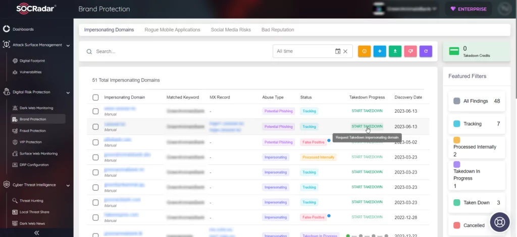
Task: Click the SOCRadar logo
Action: click(36, 9)
